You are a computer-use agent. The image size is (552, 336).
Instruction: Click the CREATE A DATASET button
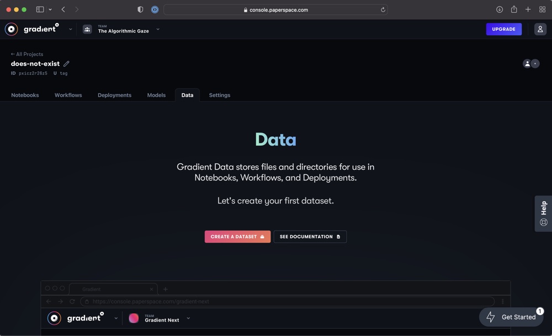(x=237, y=236)
